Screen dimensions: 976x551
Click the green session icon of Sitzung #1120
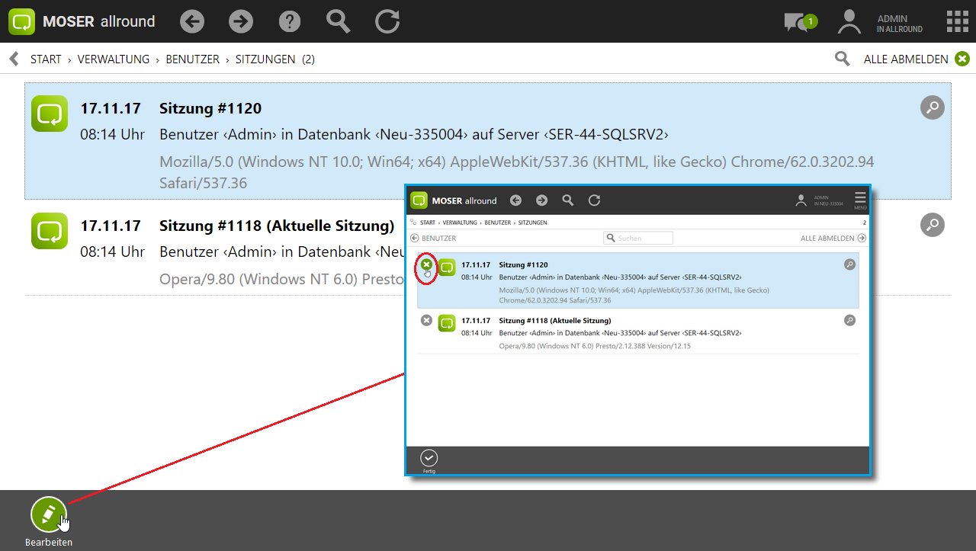click(x=50, y=114)
